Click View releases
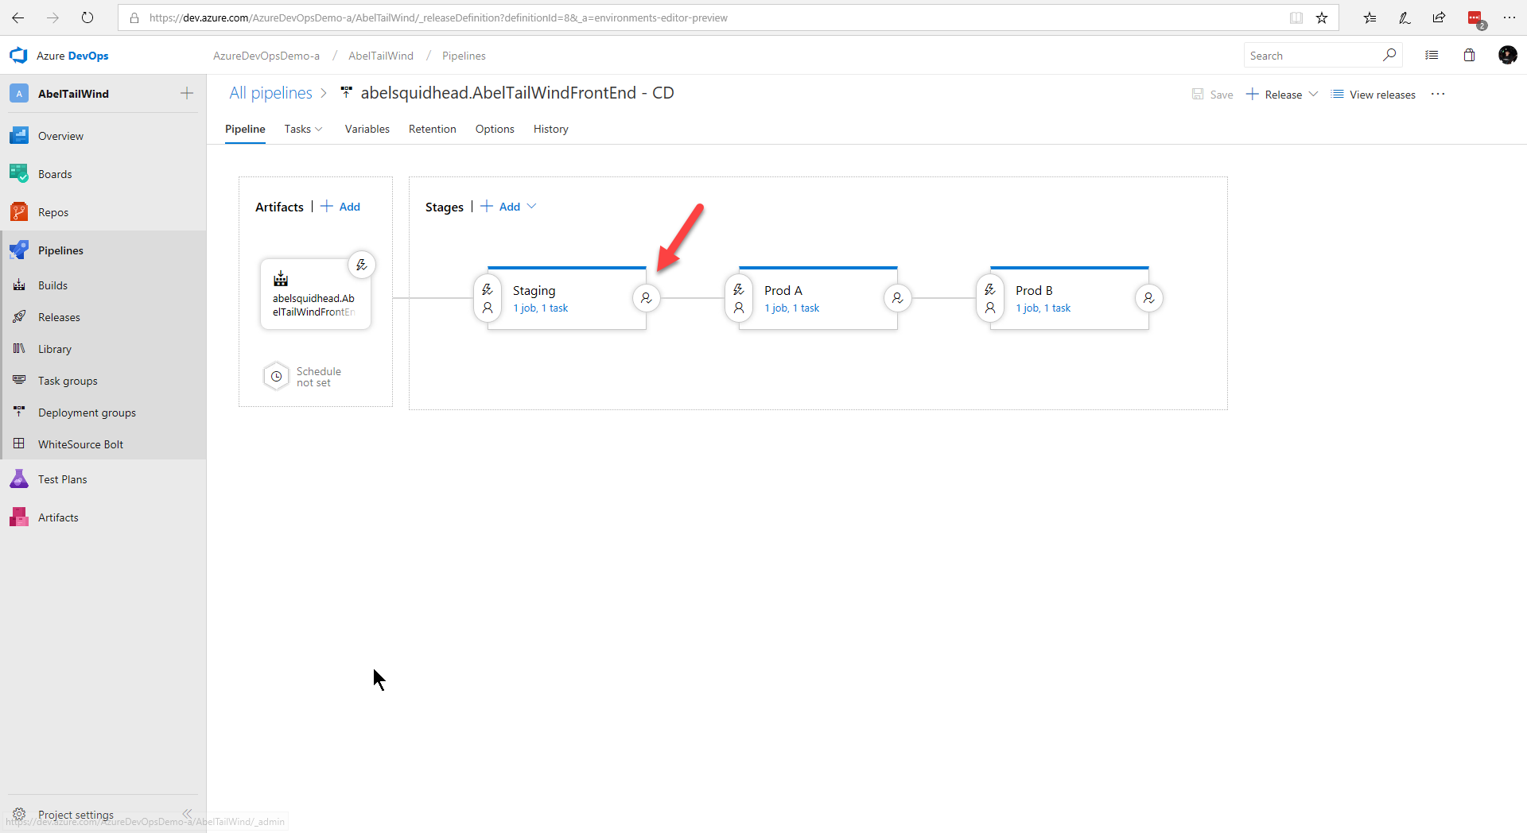This screenshot has height=833, width=1527. 1374,94
